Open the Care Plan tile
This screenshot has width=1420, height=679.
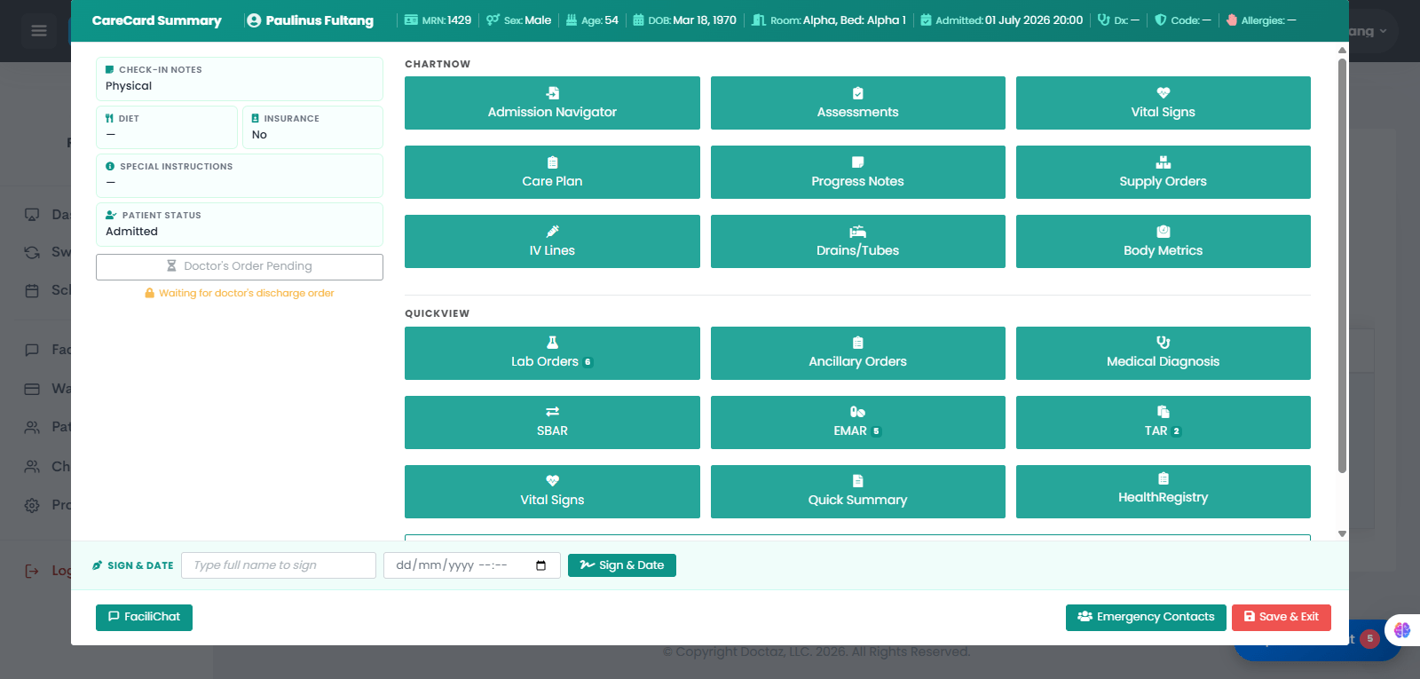pyautogui.click(x=552, y=172)
